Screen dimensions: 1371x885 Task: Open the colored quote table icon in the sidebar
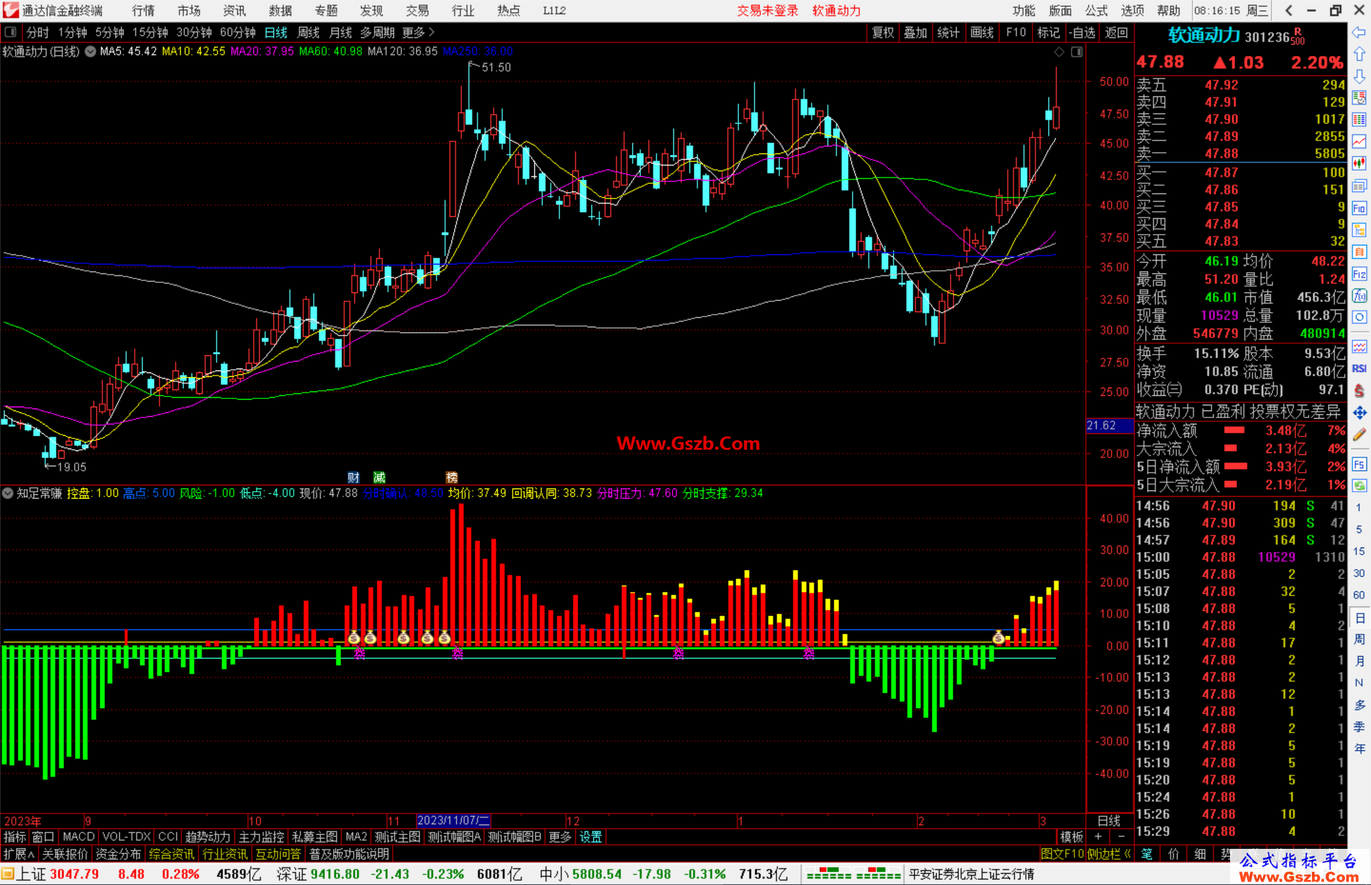1359,120
